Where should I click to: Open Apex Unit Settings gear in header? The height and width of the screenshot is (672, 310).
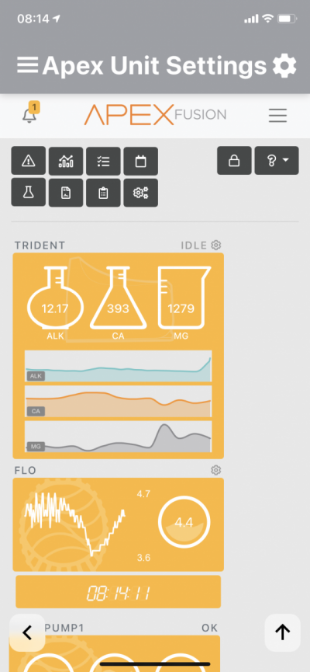tap(284, 65)
